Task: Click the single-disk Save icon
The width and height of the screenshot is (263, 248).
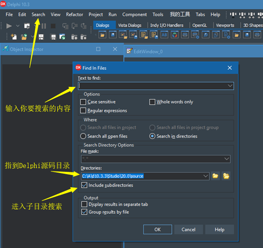Action: pyautogui.click(x=41, y=37)
